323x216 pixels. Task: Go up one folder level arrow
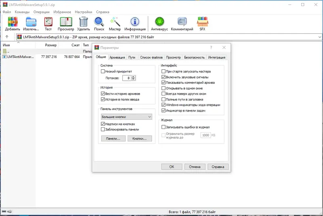pos(7,37)
